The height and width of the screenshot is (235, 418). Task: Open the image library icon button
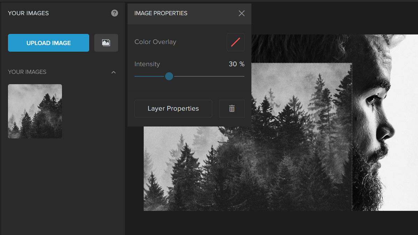(106, 43)
